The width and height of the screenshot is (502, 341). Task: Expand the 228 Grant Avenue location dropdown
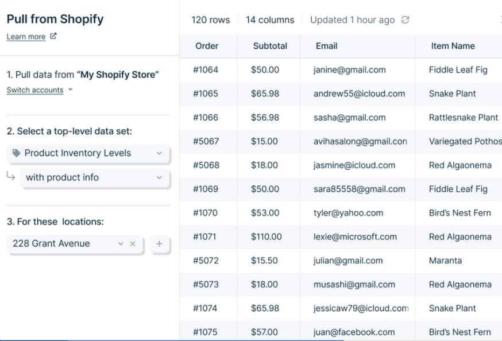(121, 244)
